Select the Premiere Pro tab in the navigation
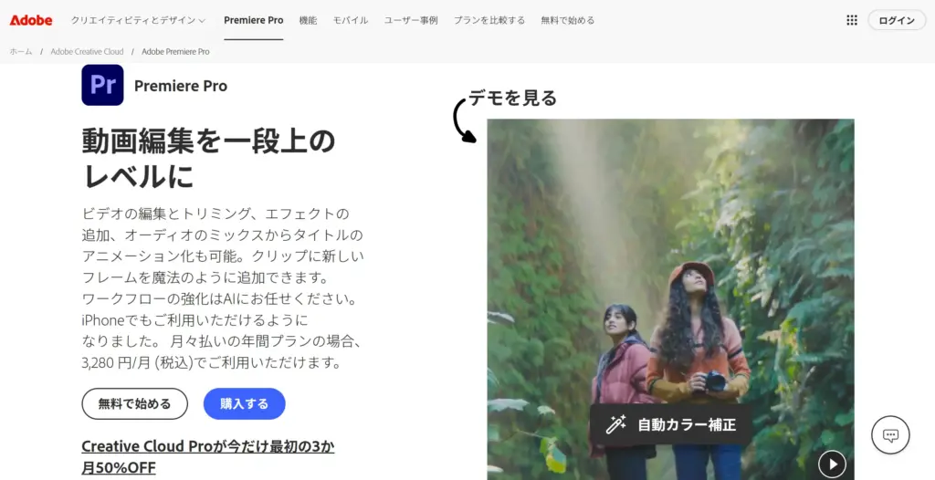 tap(253, 20)
